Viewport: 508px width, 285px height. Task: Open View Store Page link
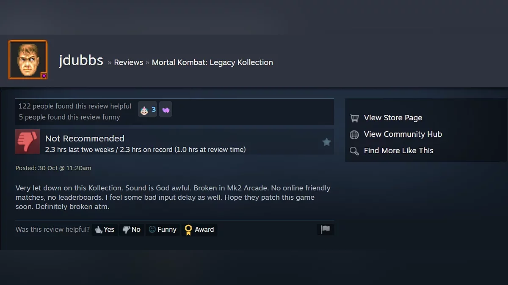pos(393,118)
